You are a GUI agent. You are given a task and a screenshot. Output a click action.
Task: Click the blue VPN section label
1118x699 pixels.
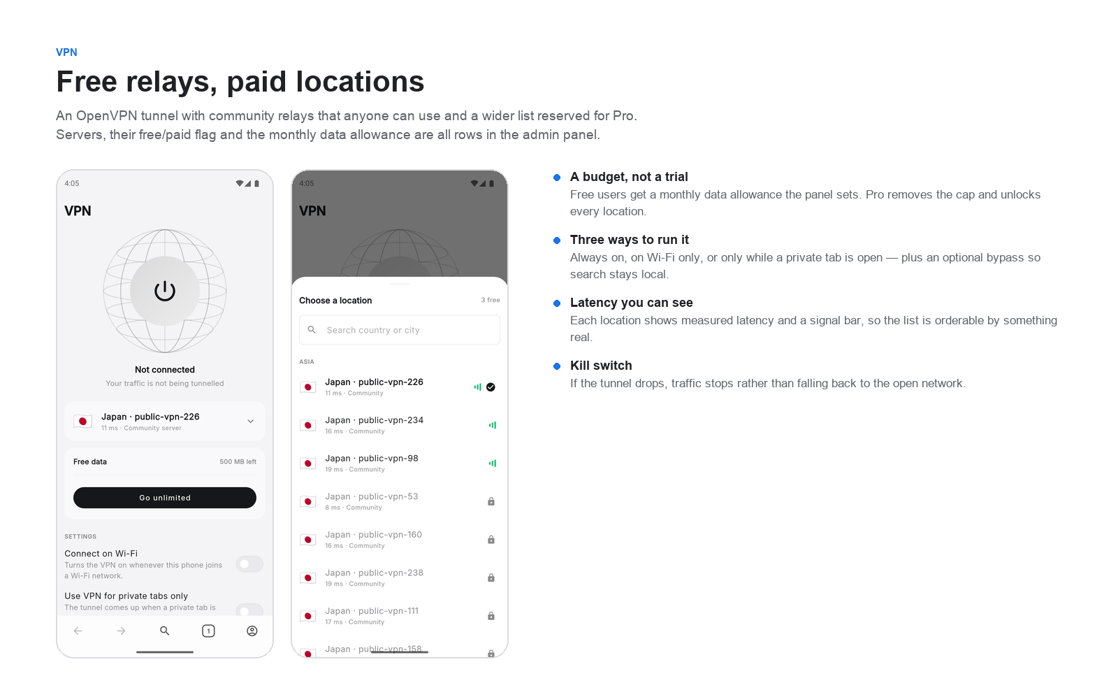[x=66, y=52]
